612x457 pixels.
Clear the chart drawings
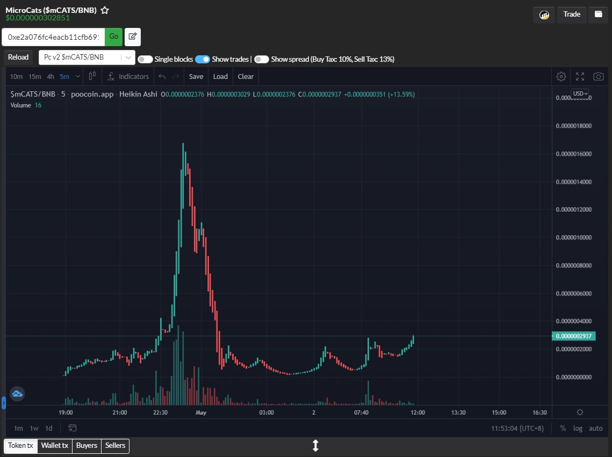246,76
